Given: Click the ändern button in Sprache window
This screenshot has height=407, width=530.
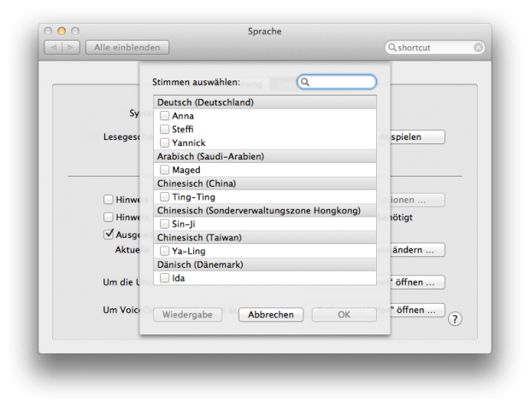Looking at the screenshot, I should [x=417, y=250].
